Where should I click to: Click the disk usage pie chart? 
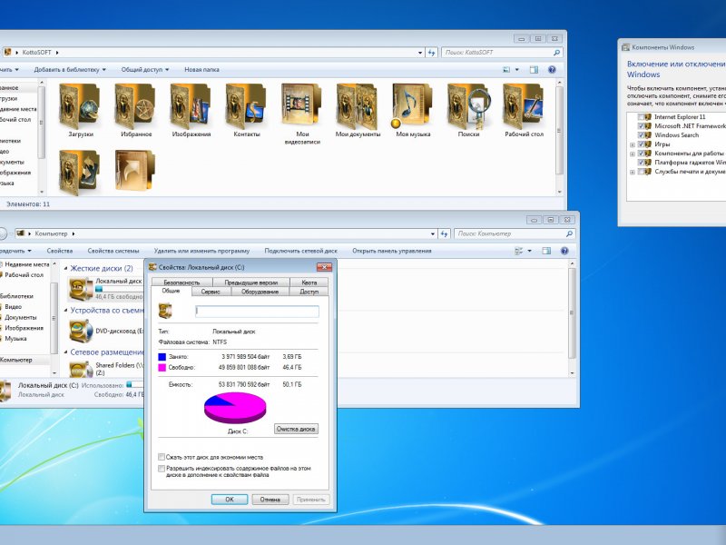pyautogui.click(x=235, y=408)
